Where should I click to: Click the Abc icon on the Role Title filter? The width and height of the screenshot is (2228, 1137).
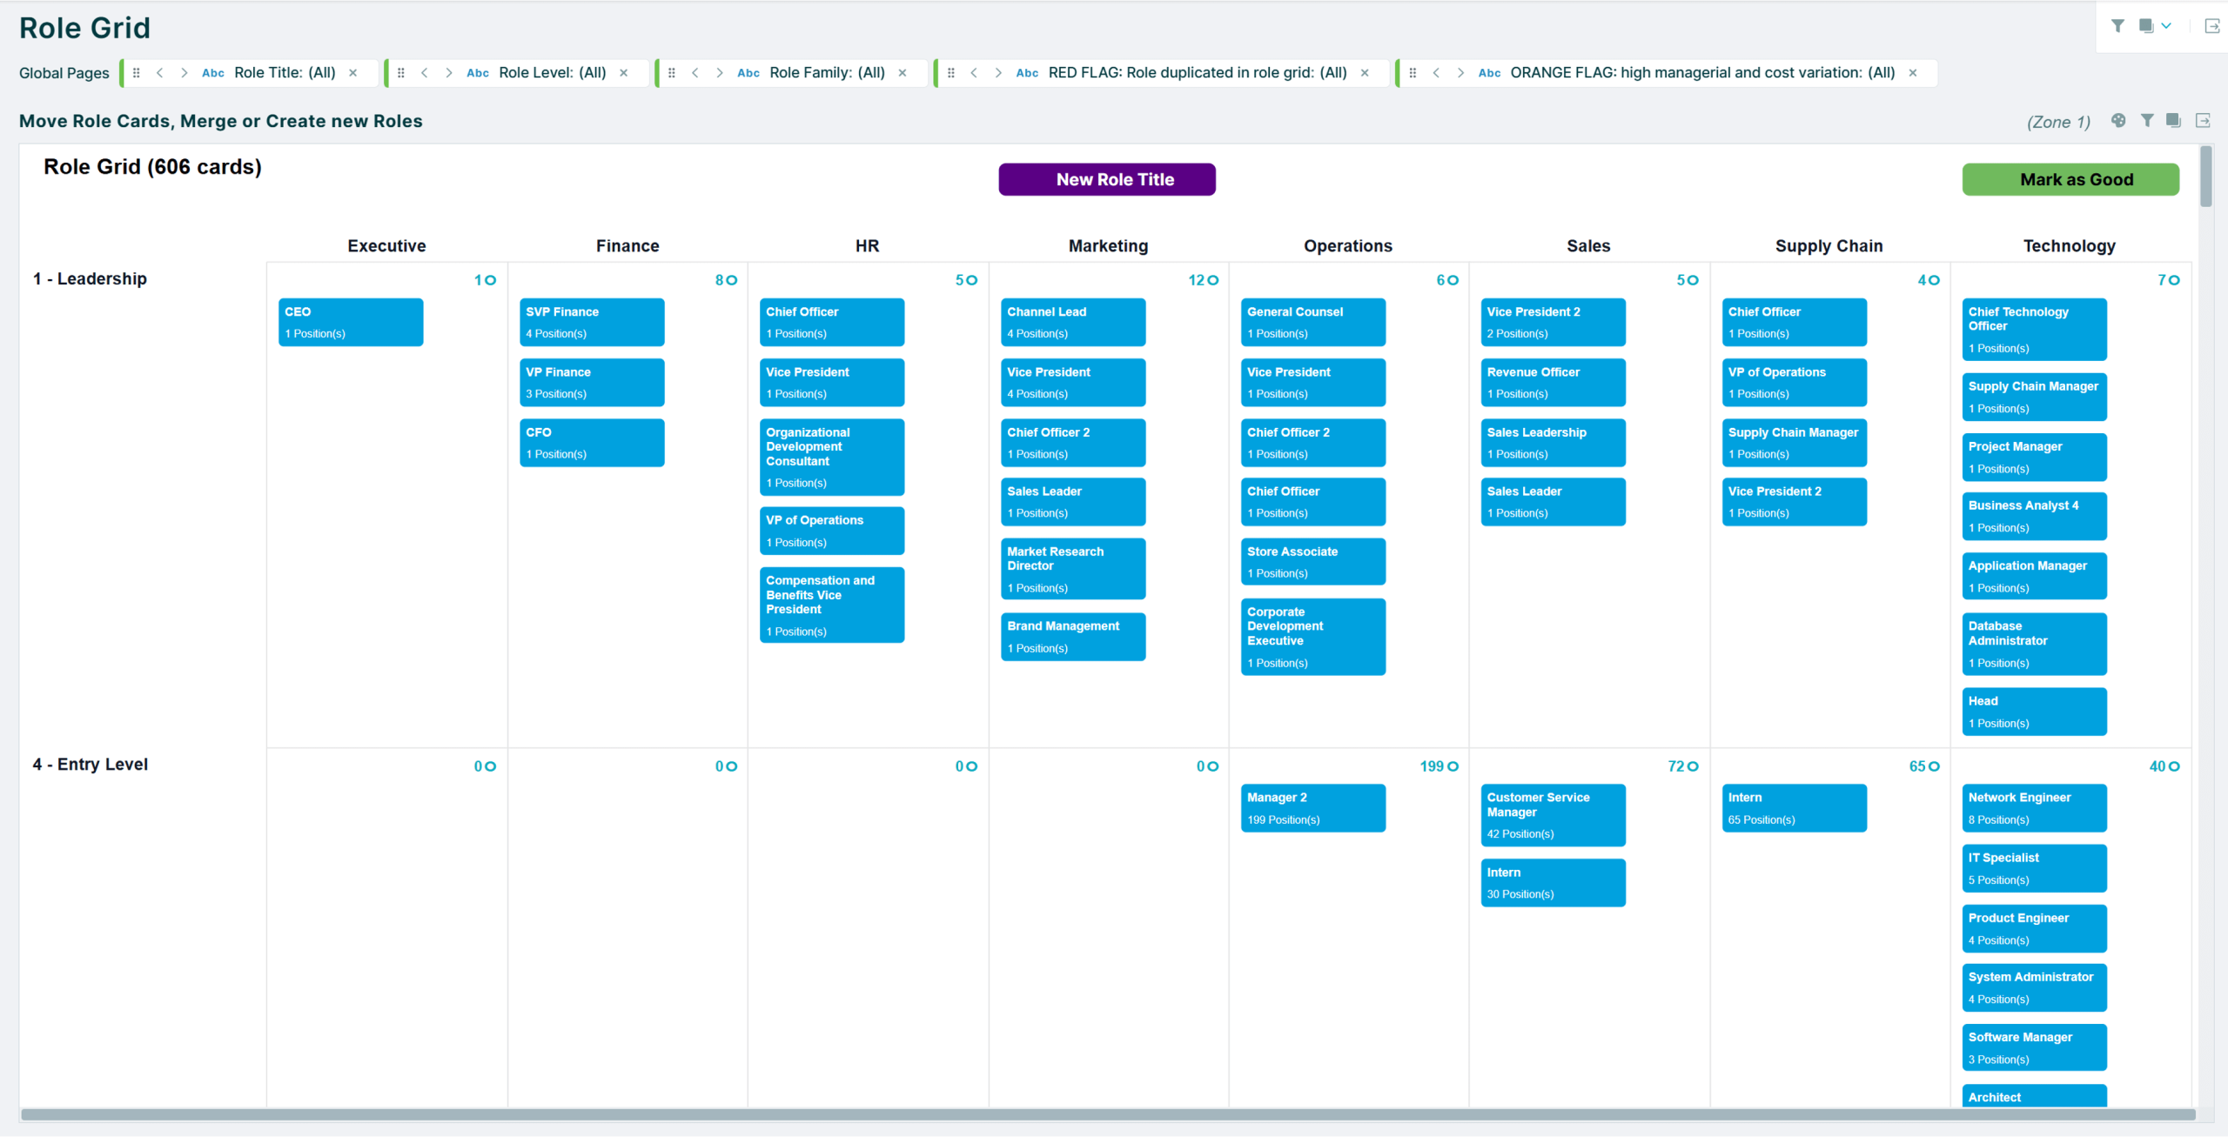[212, 73]
